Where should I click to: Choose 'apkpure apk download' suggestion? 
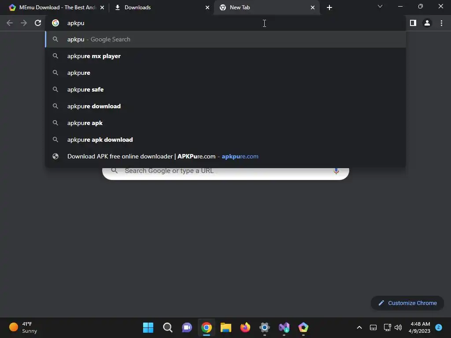[225, 140]
